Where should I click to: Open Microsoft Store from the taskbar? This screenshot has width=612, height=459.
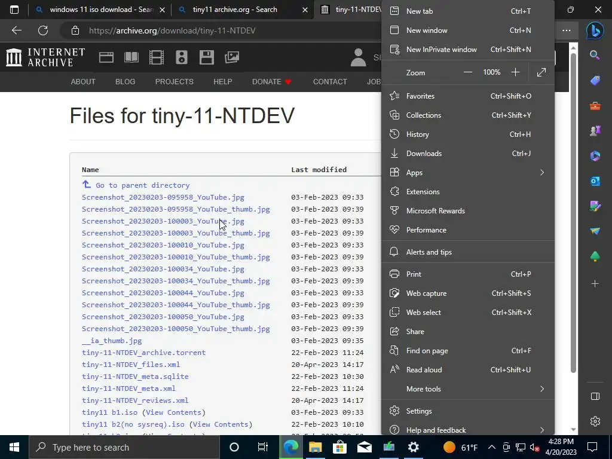pyautogui.click(x=339, y=447)
